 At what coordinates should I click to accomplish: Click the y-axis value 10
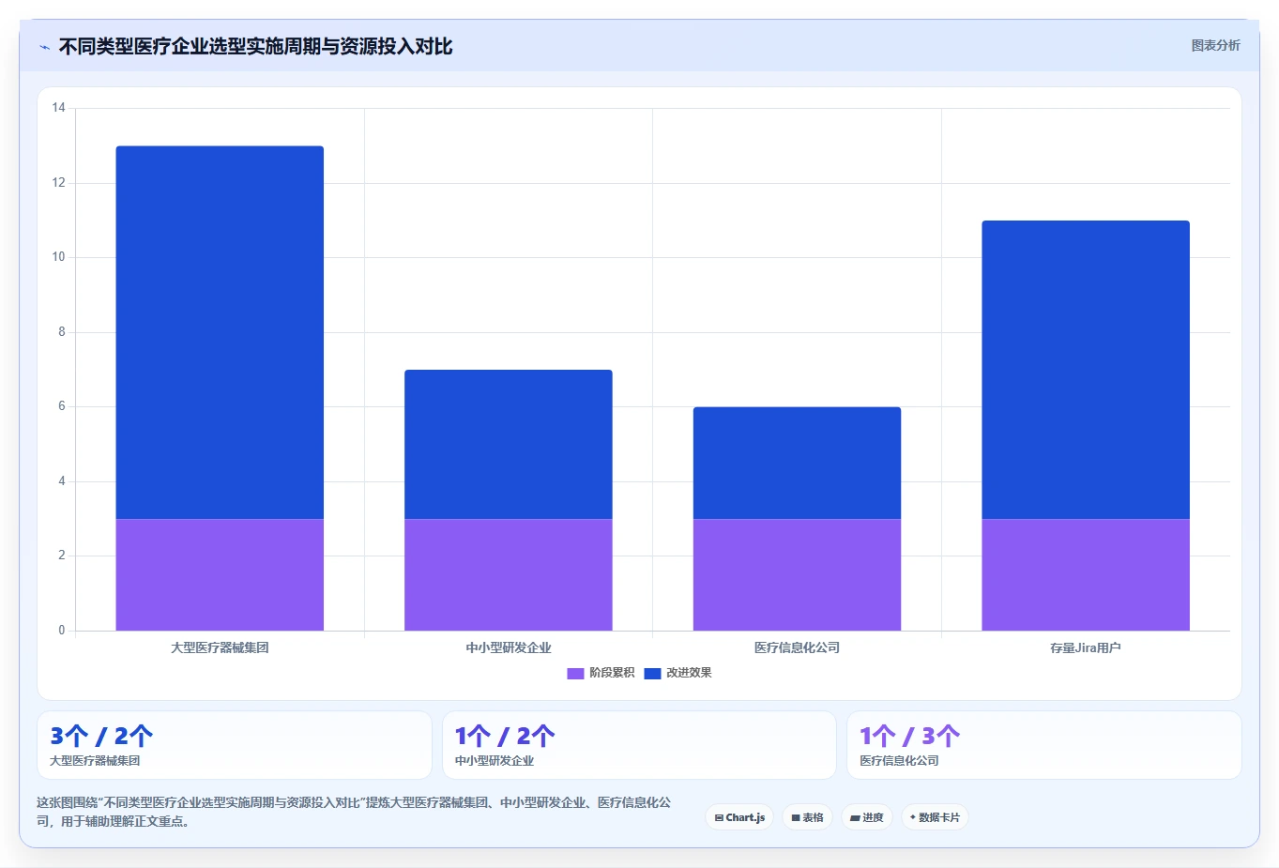click(x=59, y=257)
